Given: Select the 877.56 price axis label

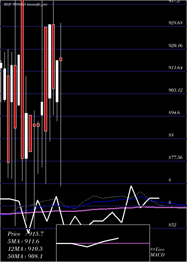Looking at the screenshot, I should pos(175,158).
